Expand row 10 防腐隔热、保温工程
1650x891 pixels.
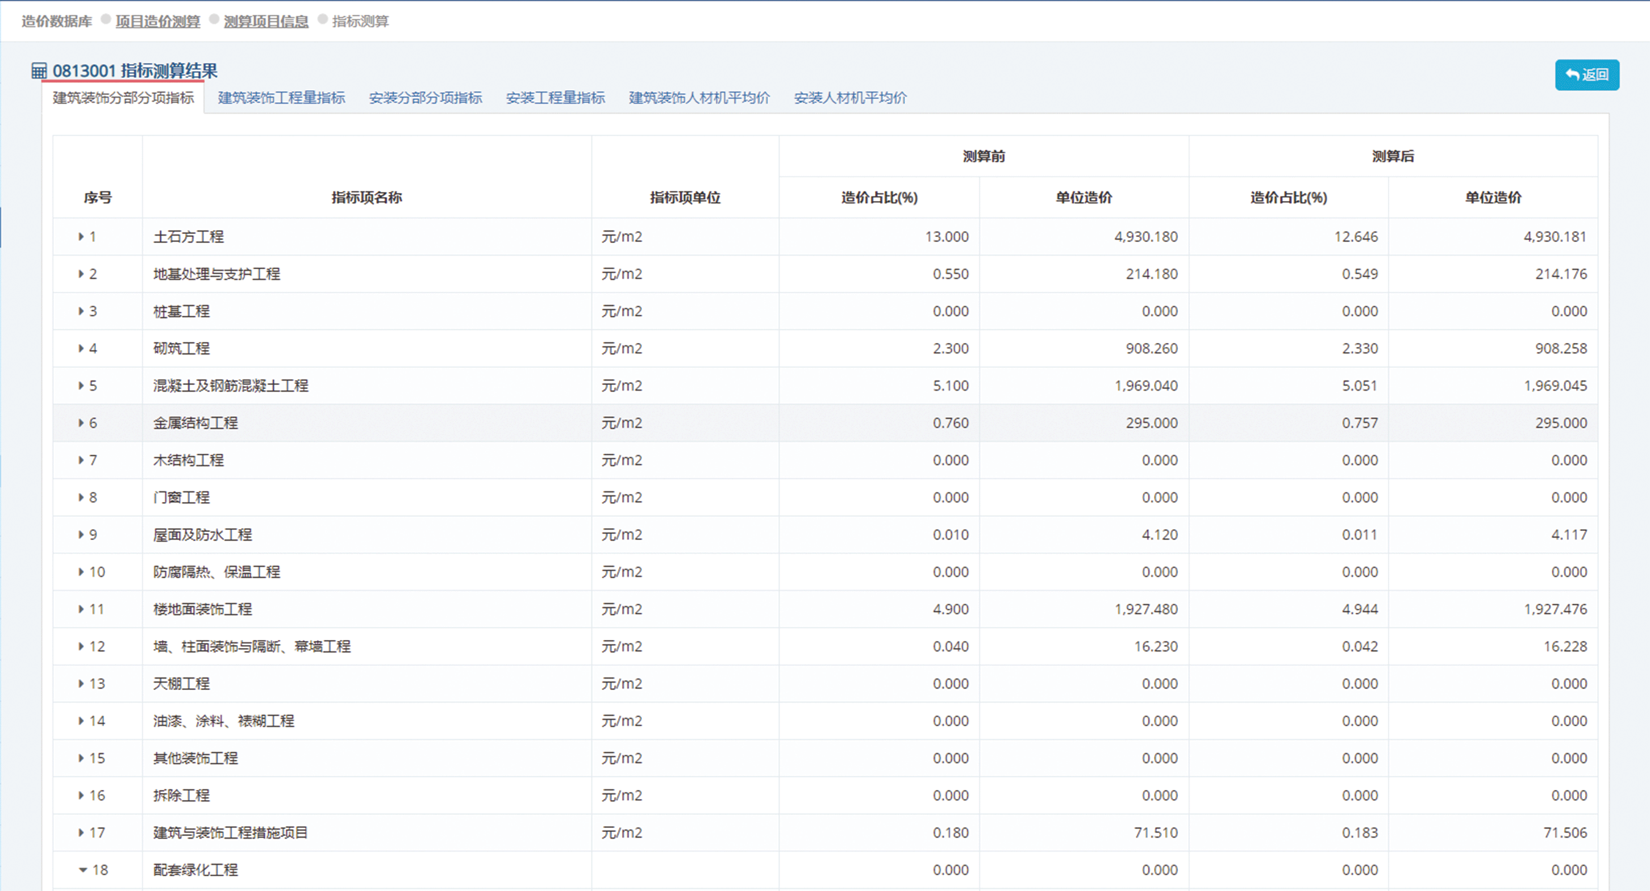(81, 572)
